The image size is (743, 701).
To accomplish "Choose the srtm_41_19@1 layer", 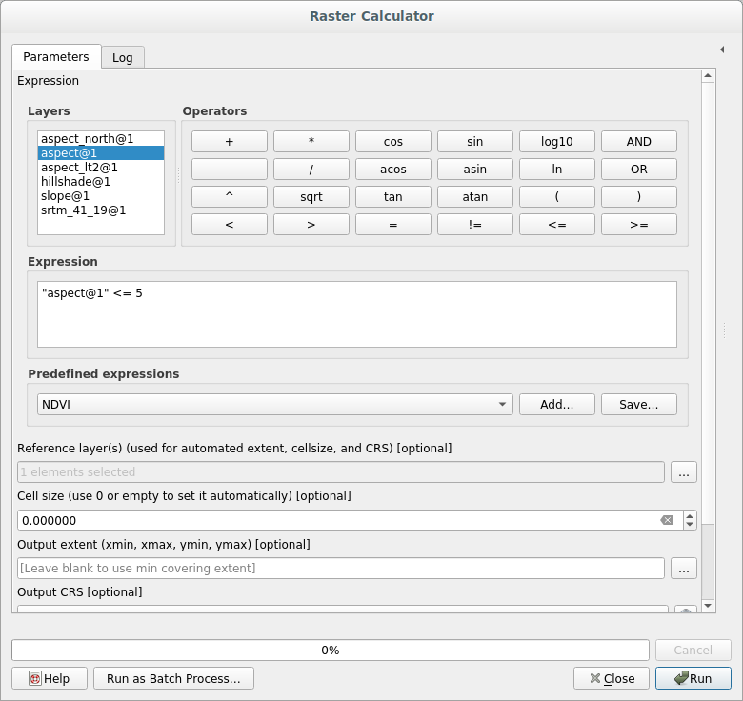I will (83, 210).
